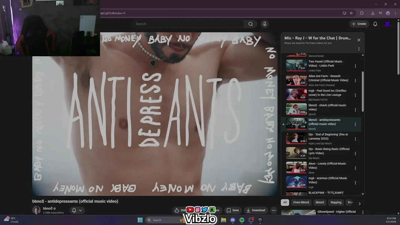Play Alien Ant Farm Smooth Criminal thumbnail
Image resolution: width=400 pixels, height=225 pixels.
(x=297, y=80)
